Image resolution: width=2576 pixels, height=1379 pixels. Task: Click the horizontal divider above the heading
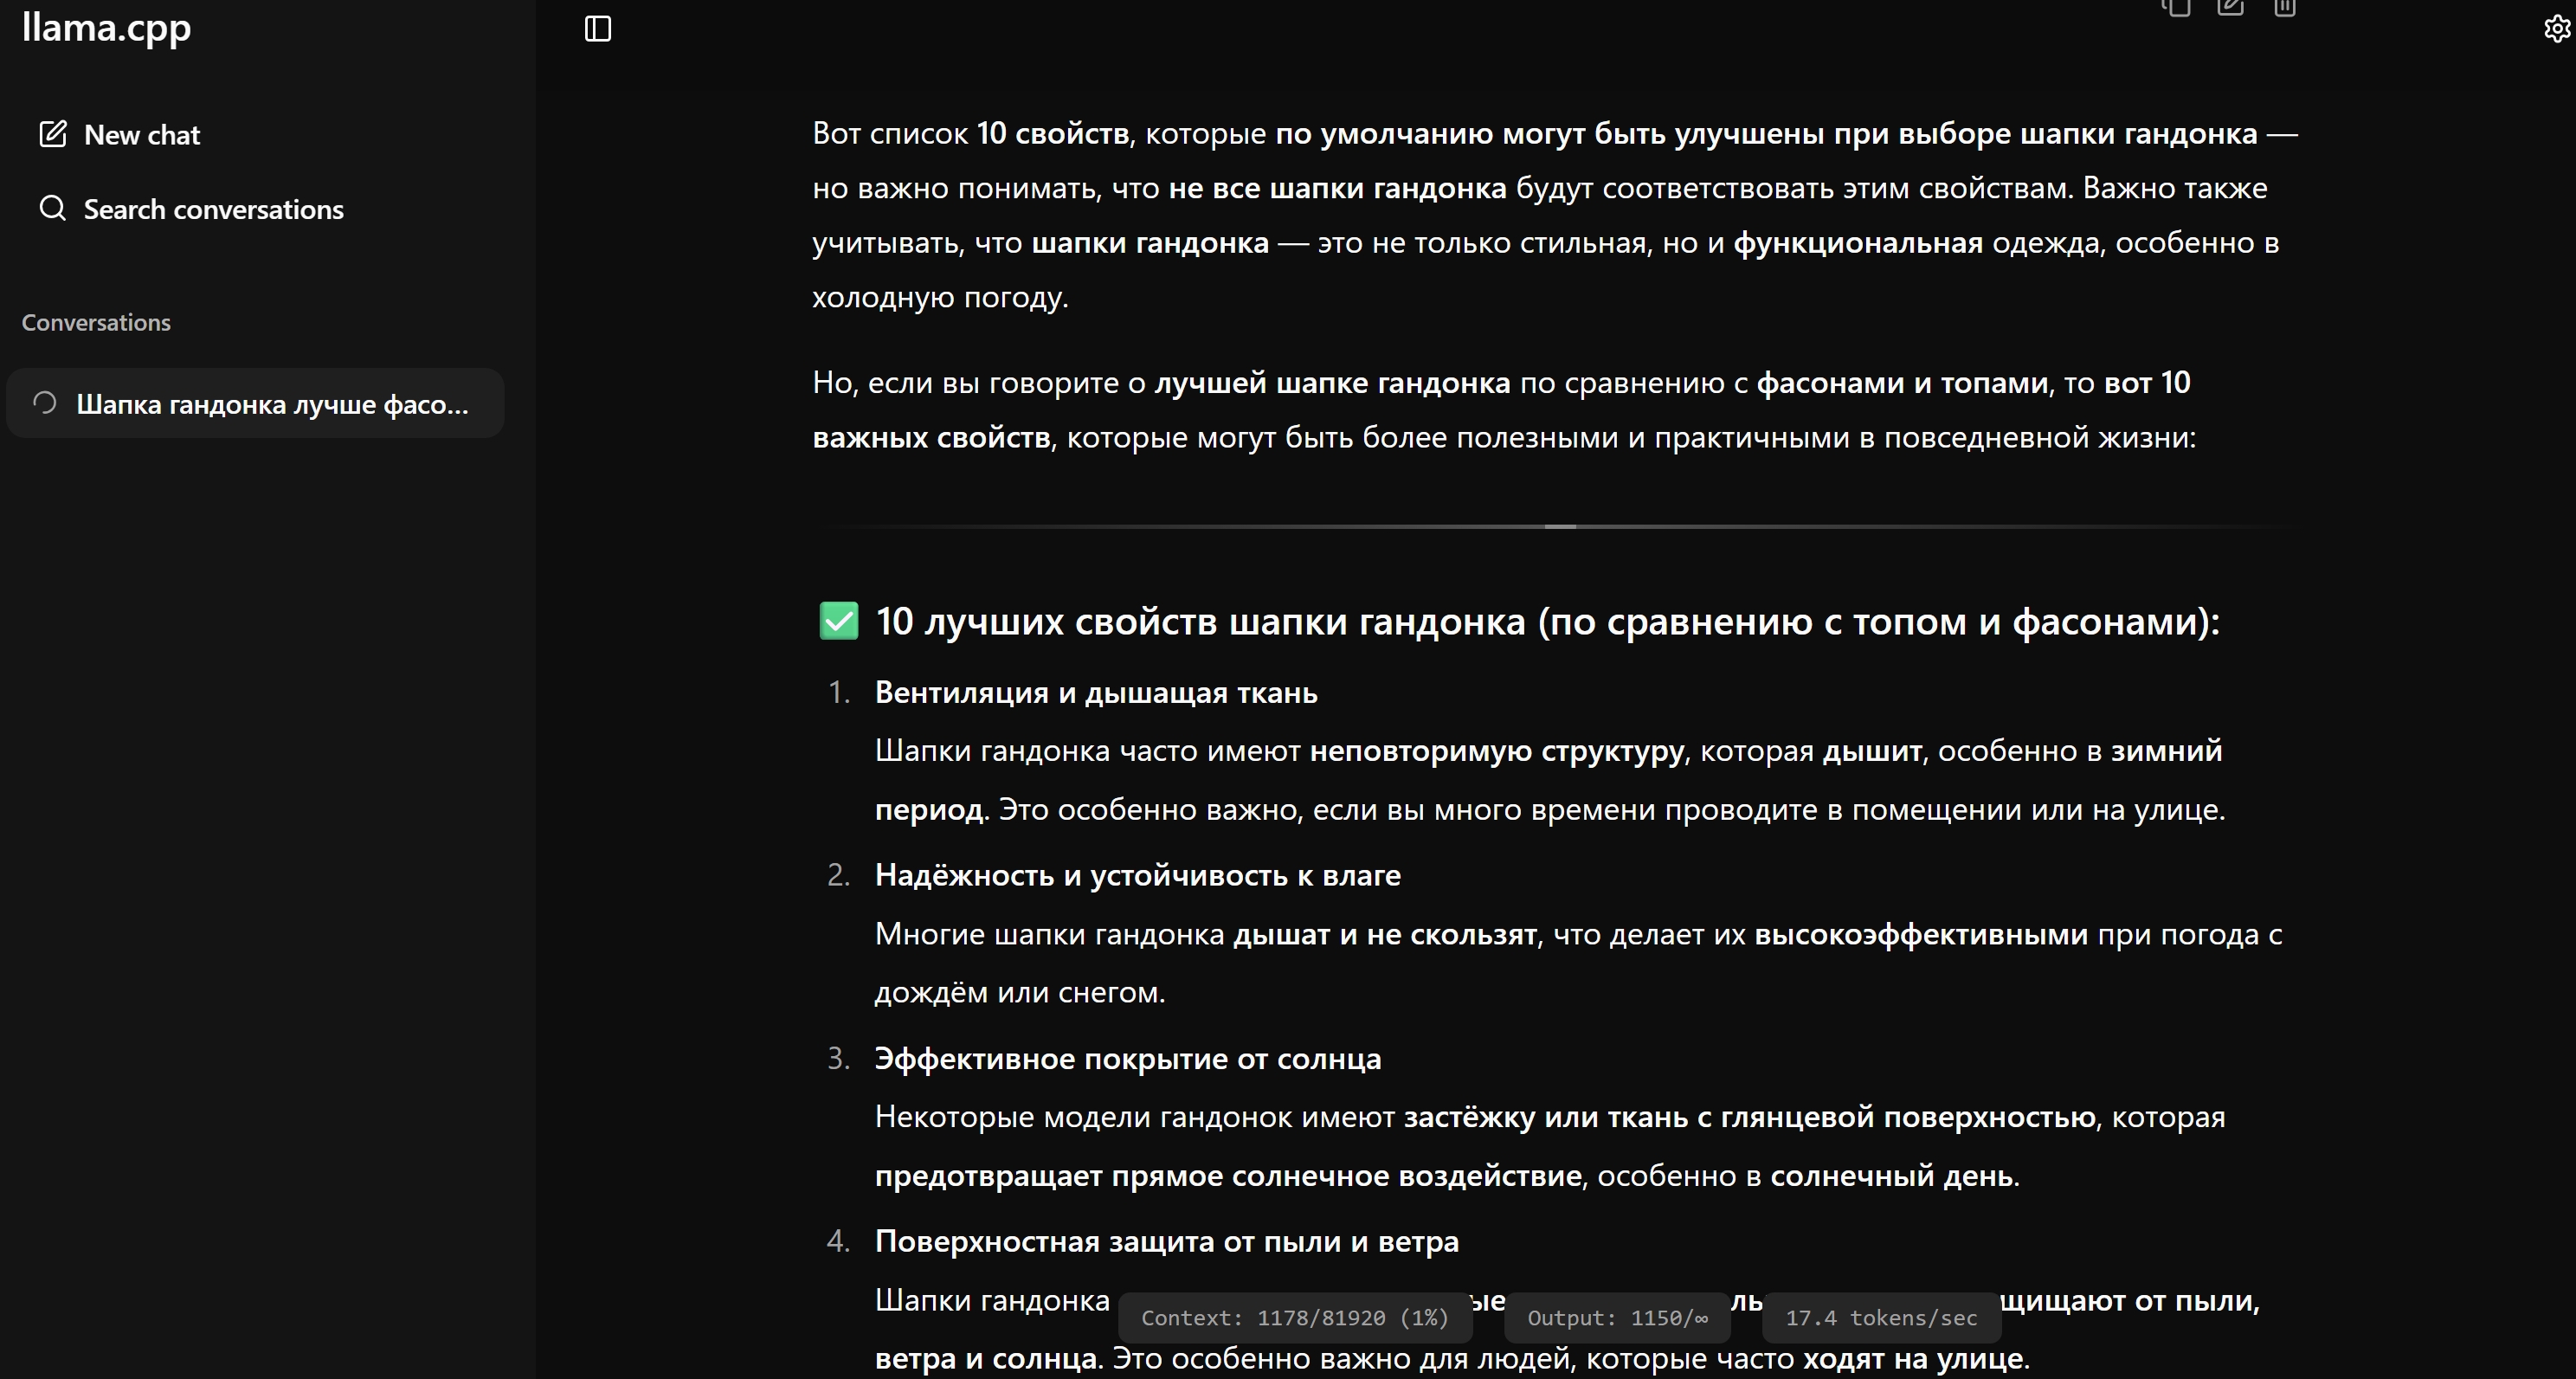coord(1558,526)
